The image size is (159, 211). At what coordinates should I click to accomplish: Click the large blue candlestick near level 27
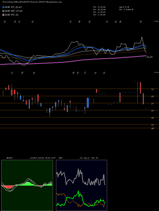[88, 103]
